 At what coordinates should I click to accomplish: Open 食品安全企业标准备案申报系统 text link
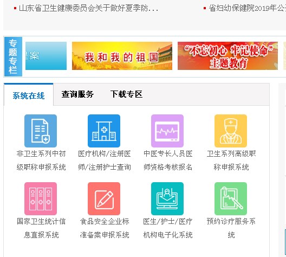(105, 228)
